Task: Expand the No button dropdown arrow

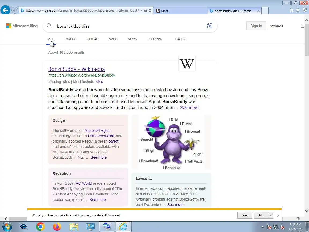Action: click(x=271, y=215)
